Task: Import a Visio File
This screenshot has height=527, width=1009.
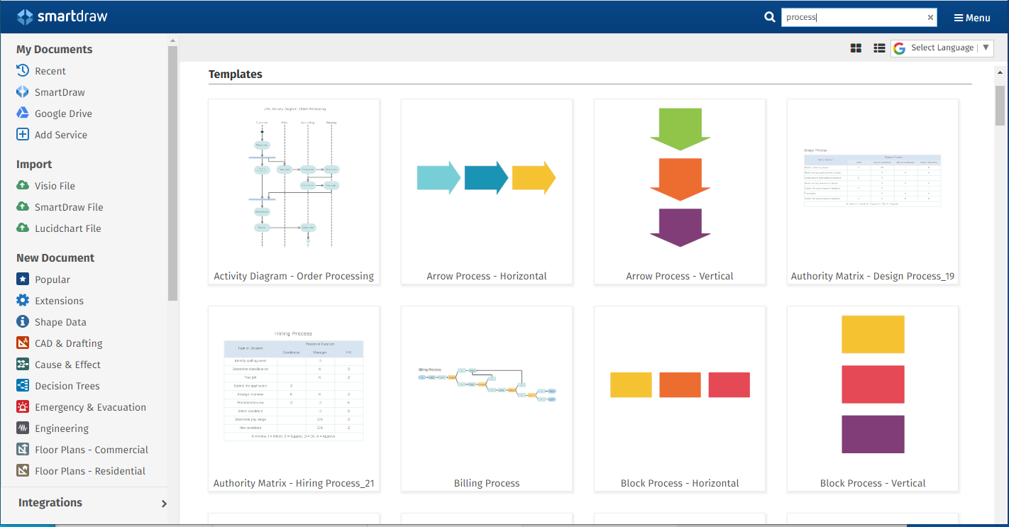Action: [x=55, y=186]
